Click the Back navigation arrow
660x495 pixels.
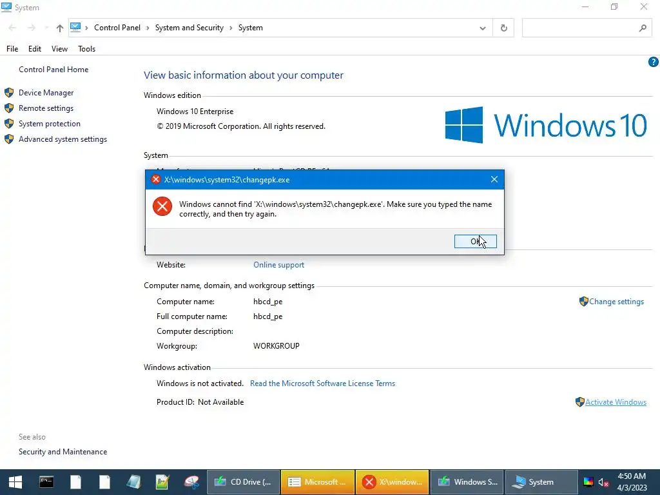pos(12,28)
